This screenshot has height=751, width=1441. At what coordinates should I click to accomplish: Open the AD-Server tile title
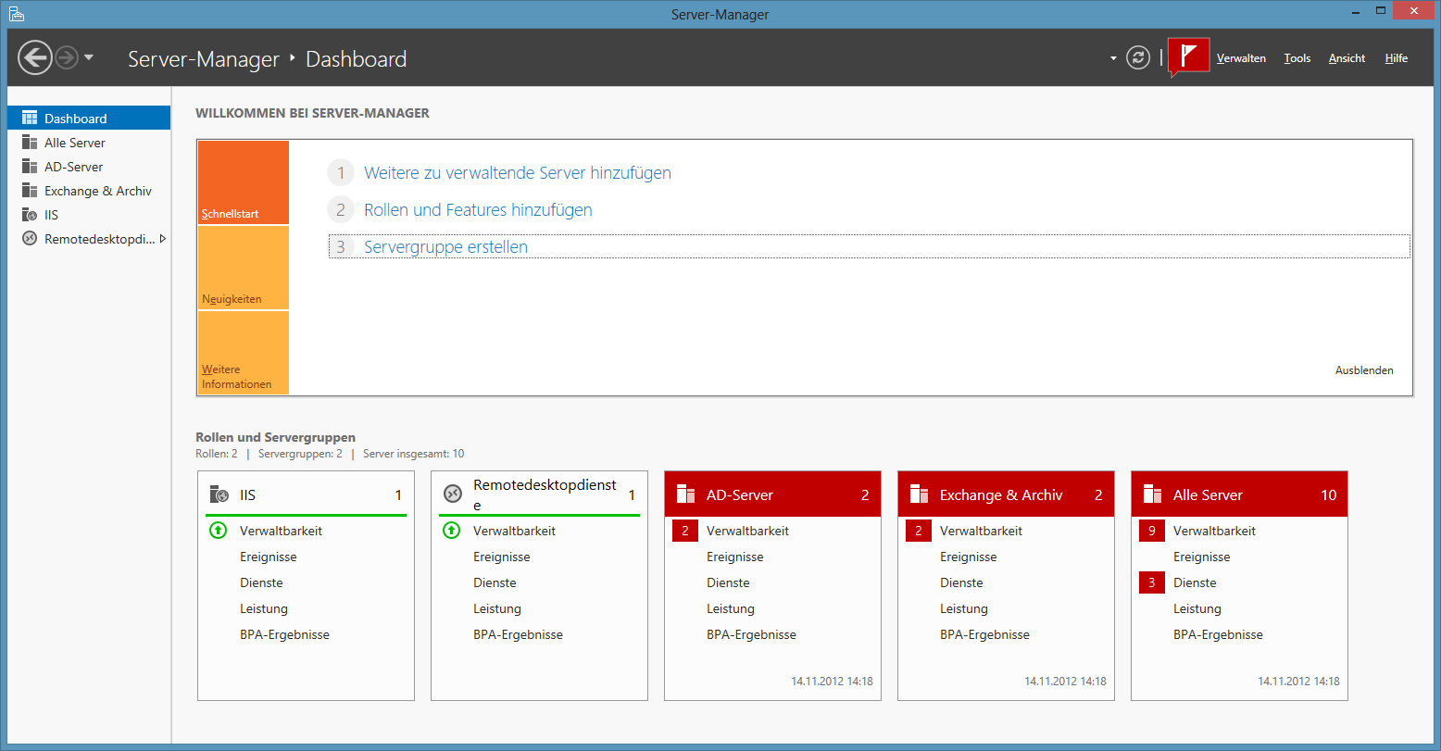tap(739, 495)
